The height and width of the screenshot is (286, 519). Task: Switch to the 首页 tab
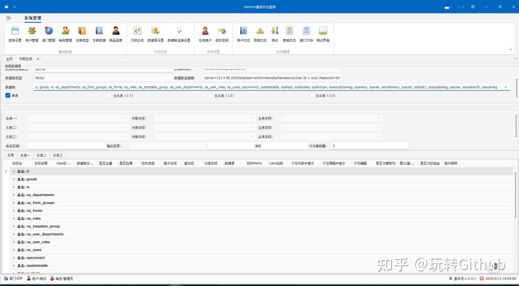pyautogui.click(x=9, y=58)
